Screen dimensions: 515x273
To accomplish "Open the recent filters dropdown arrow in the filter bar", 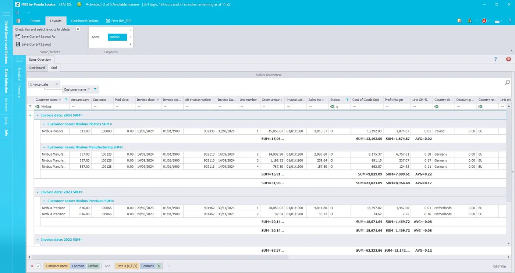I will click(169, 266).
